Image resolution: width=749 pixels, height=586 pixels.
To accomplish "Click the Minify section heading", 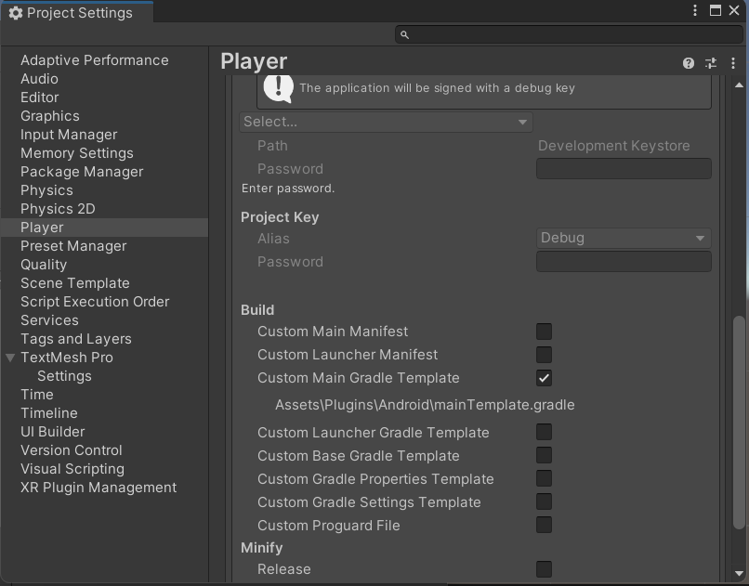I will [x=262, y=548].
